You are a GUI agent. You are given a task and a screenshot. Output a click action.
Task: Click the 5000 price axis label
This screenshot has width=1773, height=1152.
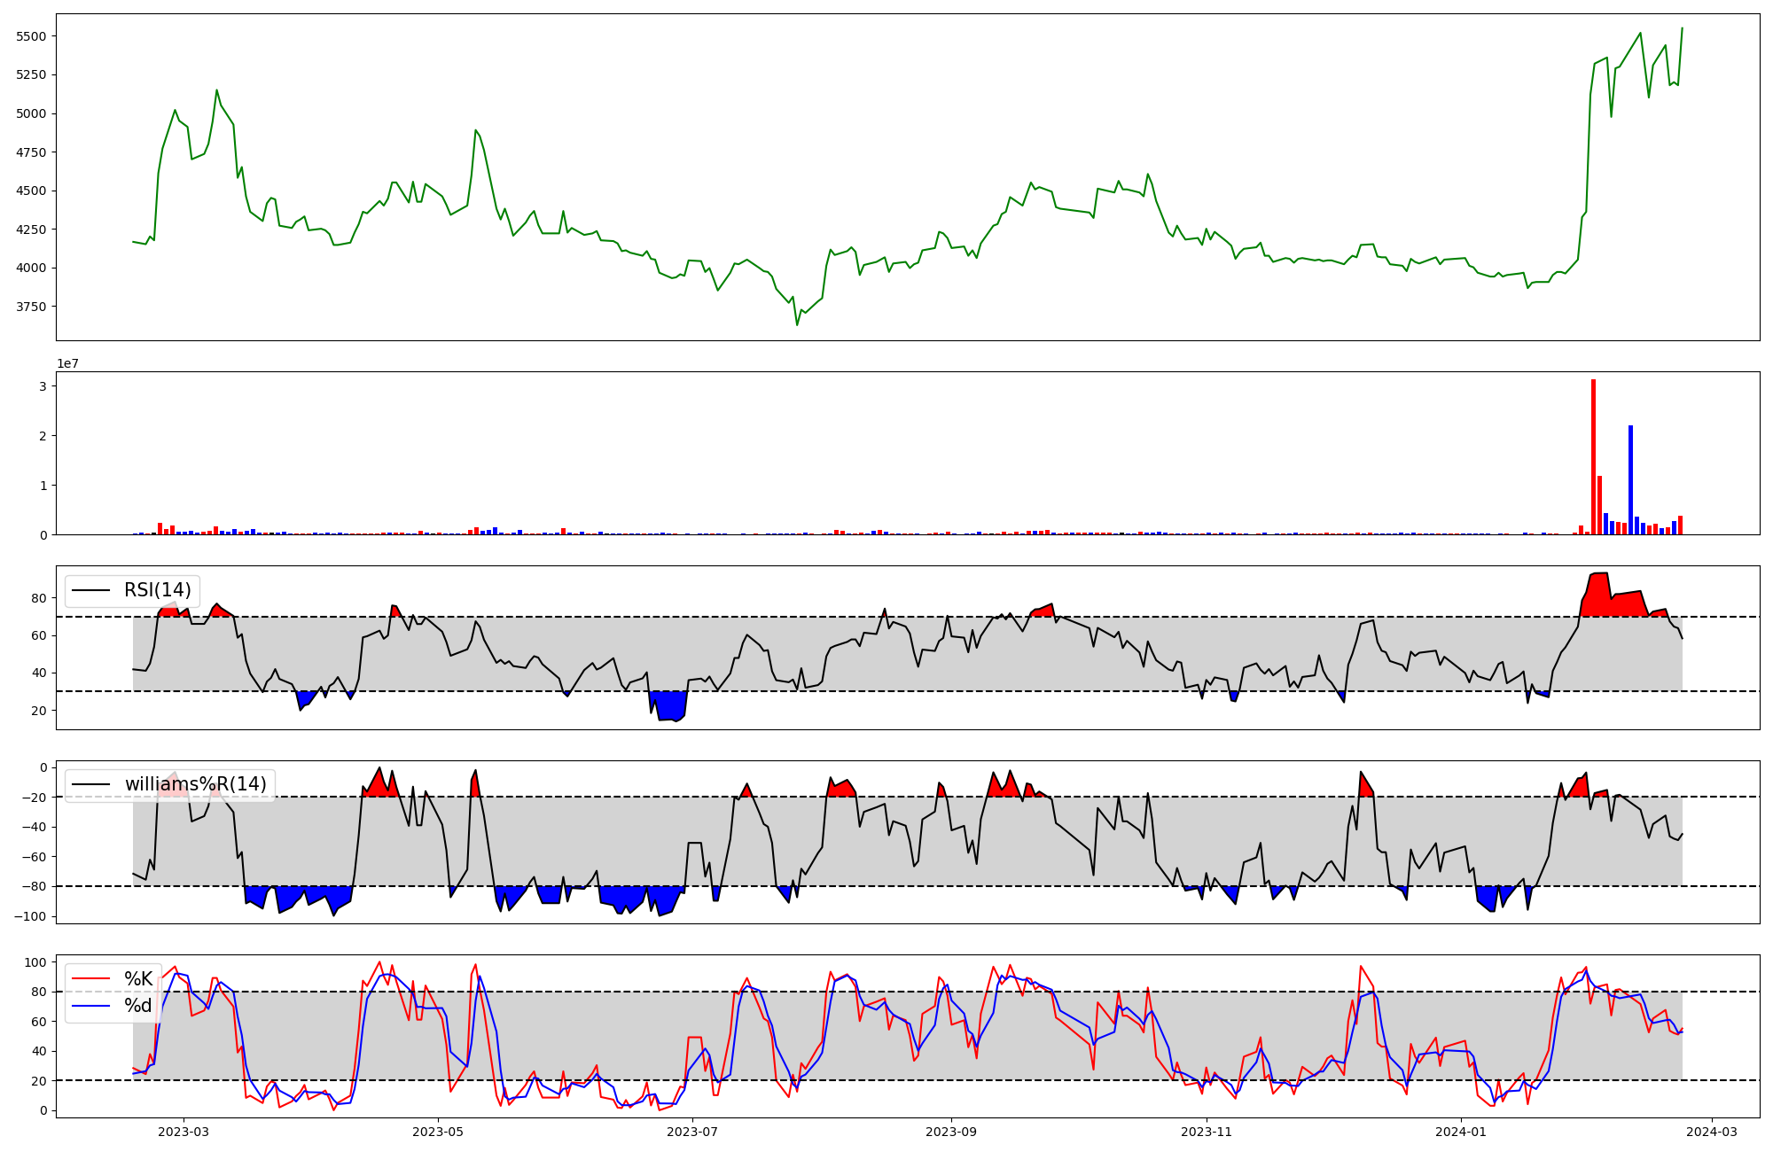click(31, 113)
